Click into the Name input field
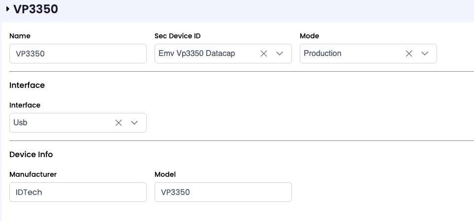Screen dimensions: 474x221 point(78,54)
